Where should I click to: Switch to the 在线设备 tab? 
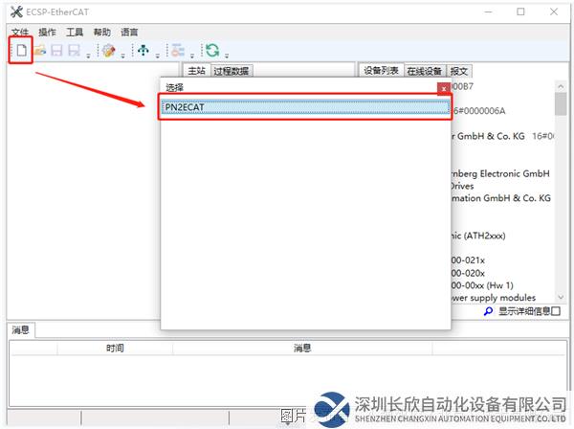[x=425, y=71]
